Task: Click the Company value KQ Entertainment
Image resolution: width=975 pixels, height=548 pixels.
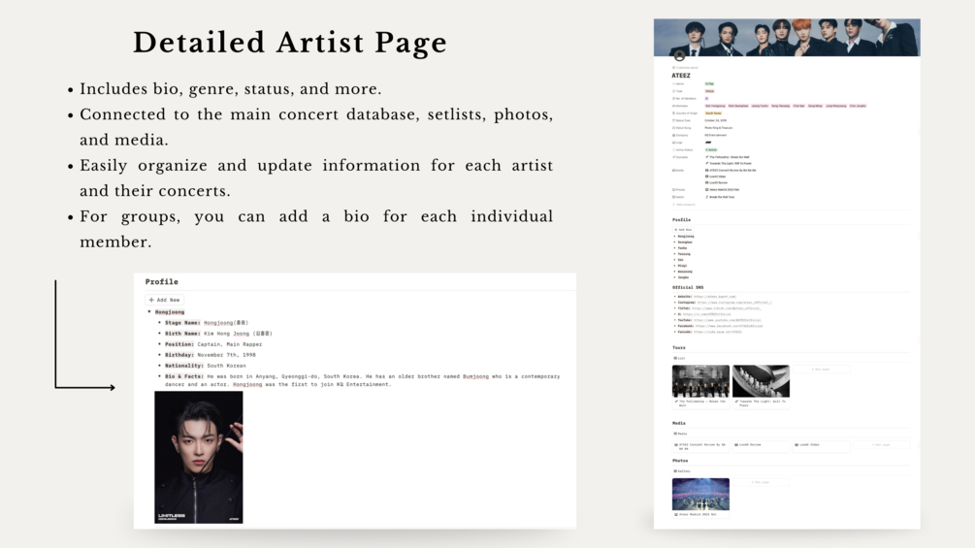Action: point(716,135)
